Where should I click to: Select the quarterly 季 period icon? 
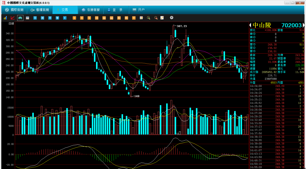[57, 18]
